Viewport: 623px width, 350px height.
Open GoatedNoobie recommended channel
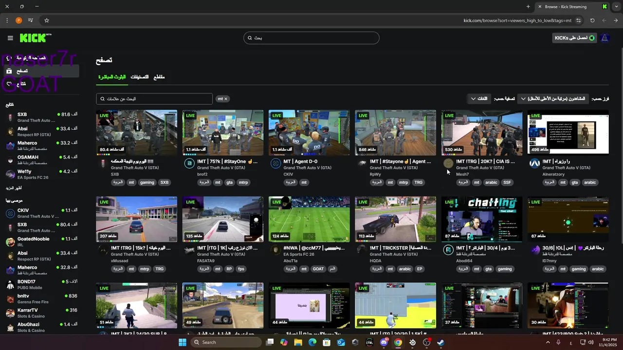[x=41, y=242]
